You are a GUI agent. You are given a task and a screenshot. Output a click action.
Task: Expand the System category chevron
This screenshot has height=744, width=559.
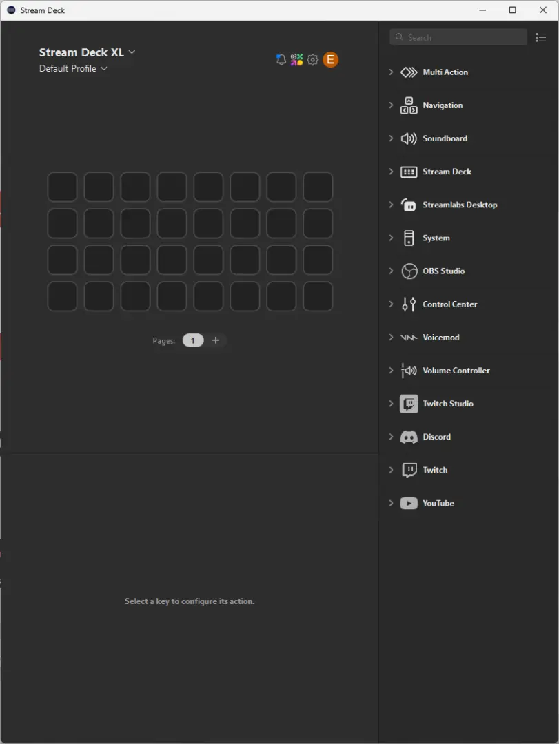(391, 238)
